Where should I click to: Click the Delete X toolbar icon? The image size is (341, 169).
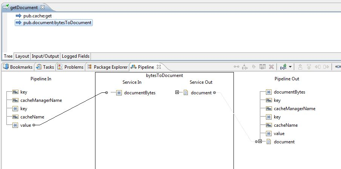[x=271, y=67]
